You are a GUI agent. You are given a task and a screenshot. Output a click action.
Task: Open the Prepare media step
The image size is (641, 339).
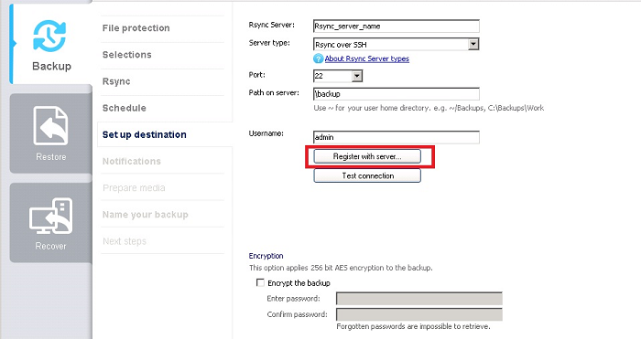click(134, 188)
